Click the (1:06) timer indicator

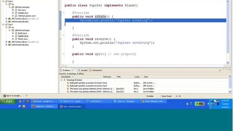coord(200,104)
